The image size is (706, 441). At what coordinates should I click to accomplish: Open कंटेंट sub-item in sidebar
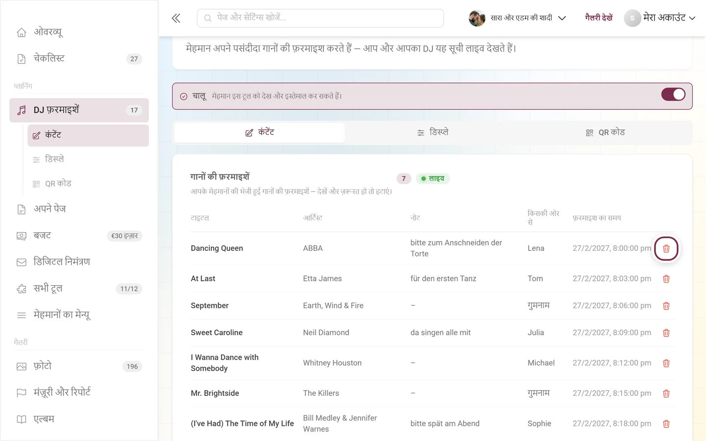click(88, 135)
